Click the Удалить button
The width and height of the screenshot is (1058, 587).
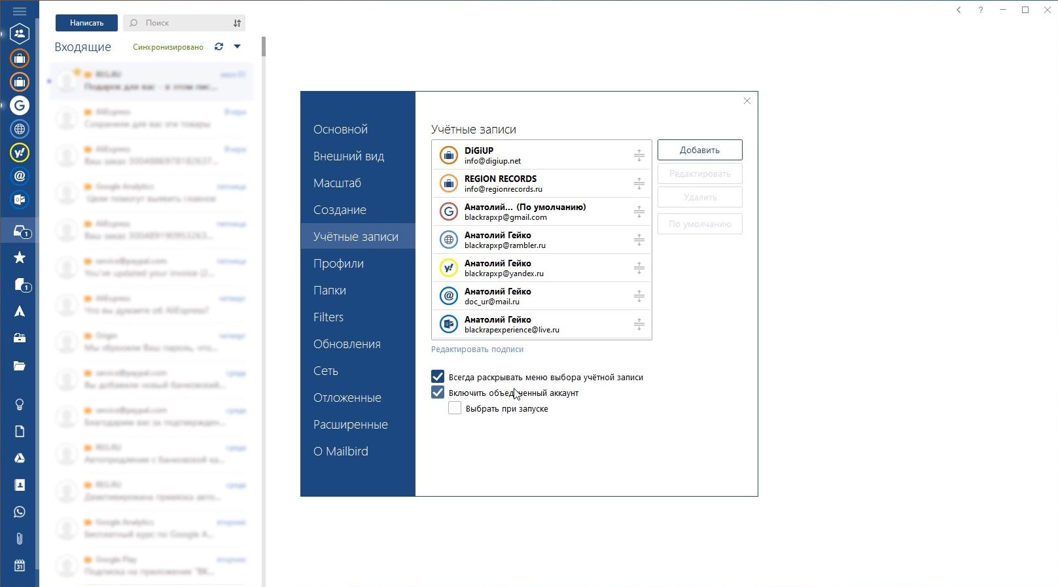[699, 197]
